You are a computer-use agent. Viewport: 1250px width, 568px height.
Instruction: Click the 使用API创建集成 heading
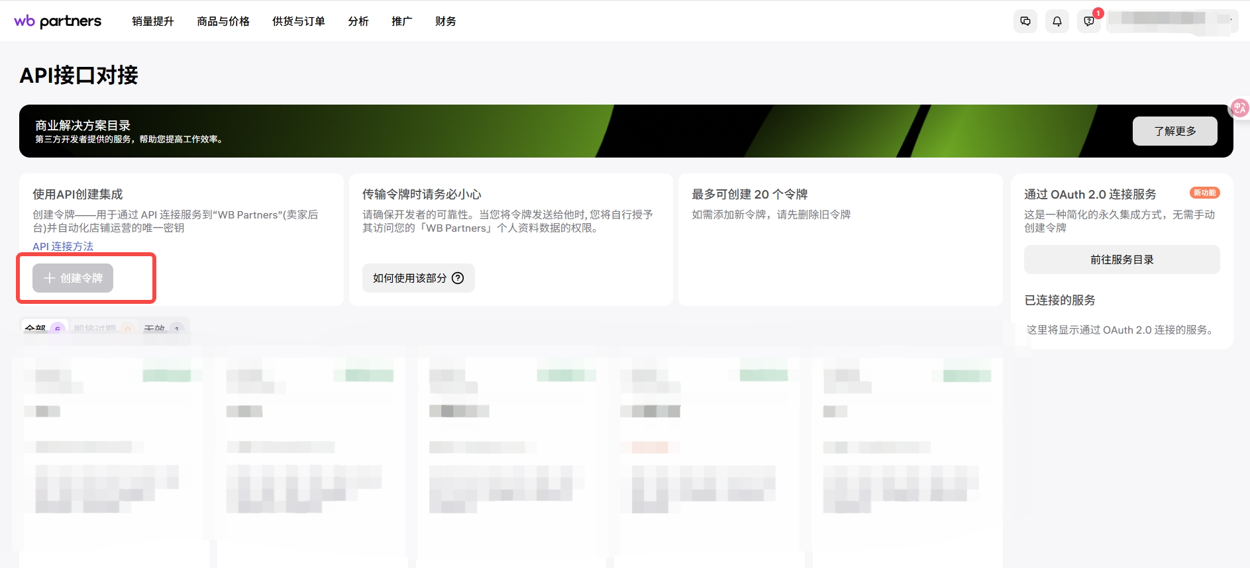click(x=78, y=194)
